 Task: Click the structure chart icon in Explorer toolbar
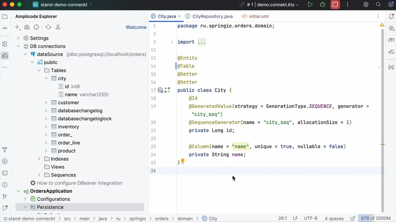pyautogui.click(x=27, y=27)
